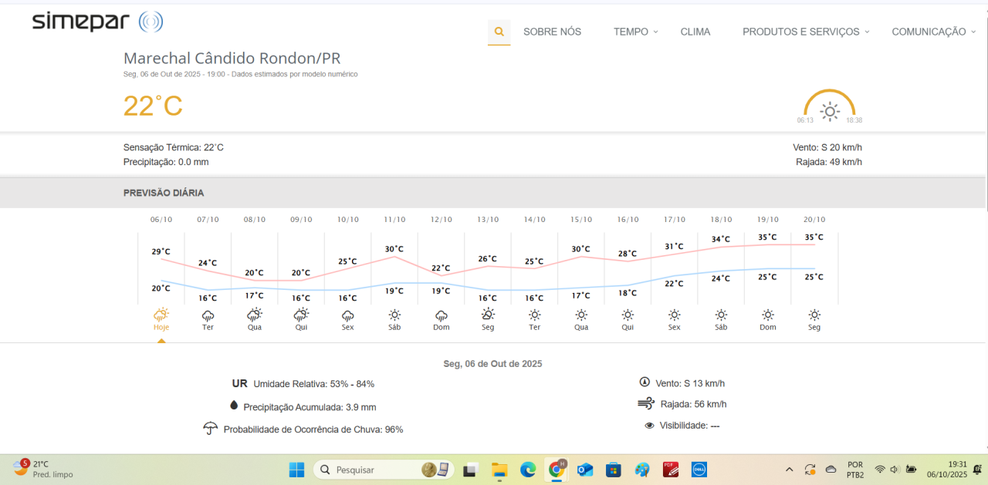
Task: Open Windows Start menu
Action: pyautogui.click(x=296, y=470)
